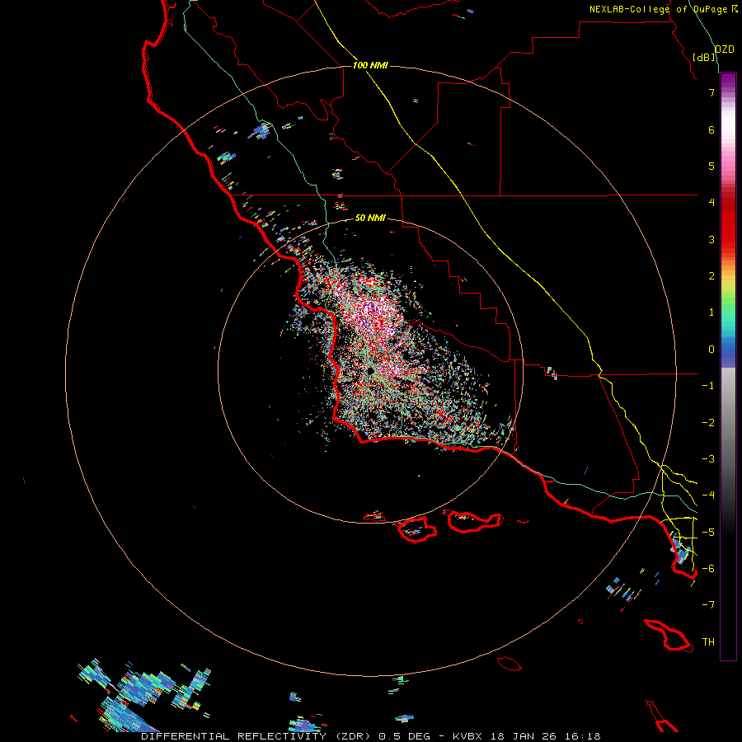Click the '16:18' time stamp
The width and height of the screenshot is (742, 742).
tap(583, 736)
